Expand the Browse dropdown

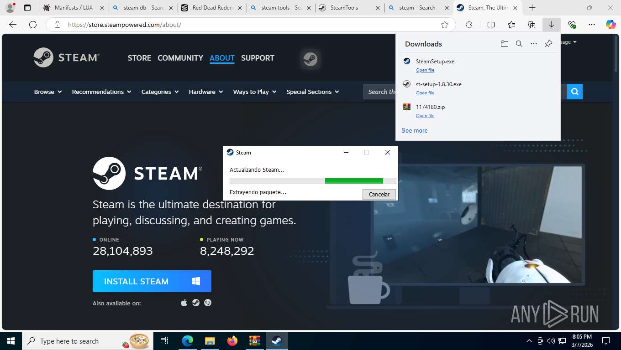point(48,92)
